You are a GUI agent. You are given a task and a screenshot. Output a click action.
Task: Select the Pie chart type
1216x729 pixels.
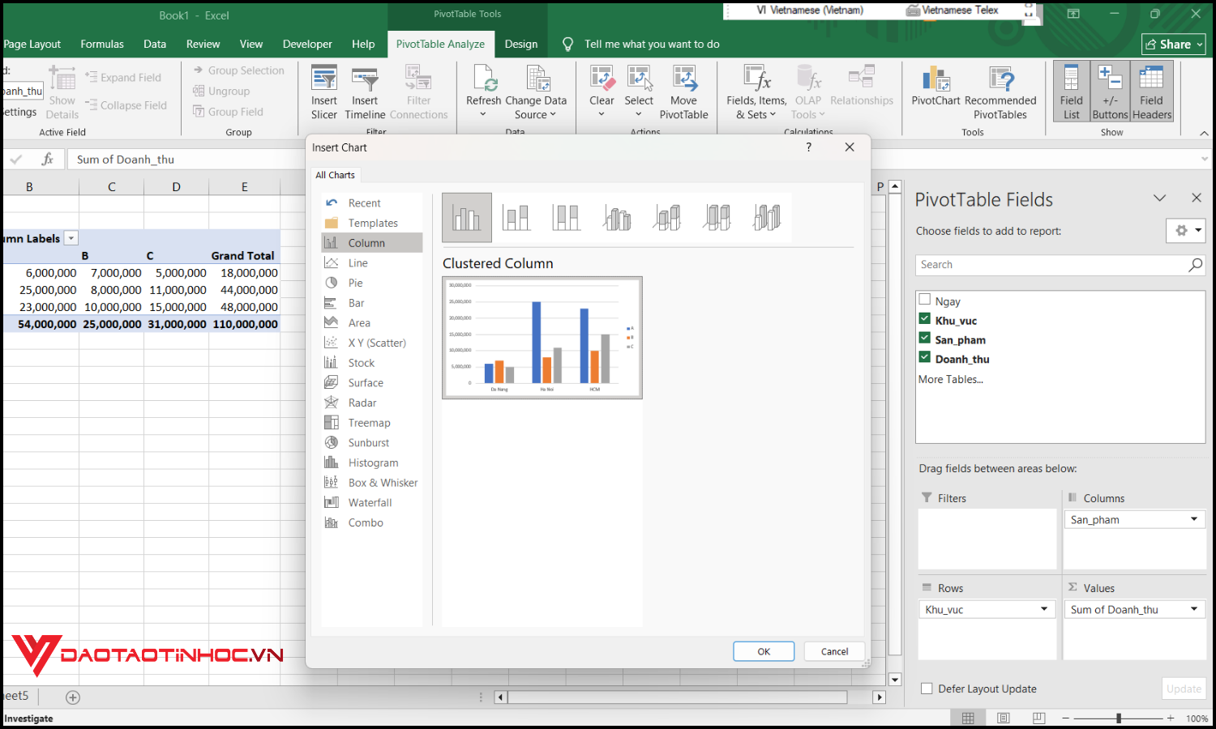coord(355,283)
